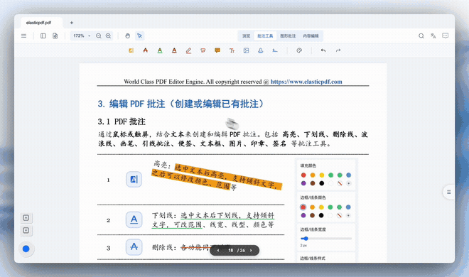This screenshot has width=469, height=277.
Task: Adjust the 边框/线条宽度 width slider
Action: point(326,239)
